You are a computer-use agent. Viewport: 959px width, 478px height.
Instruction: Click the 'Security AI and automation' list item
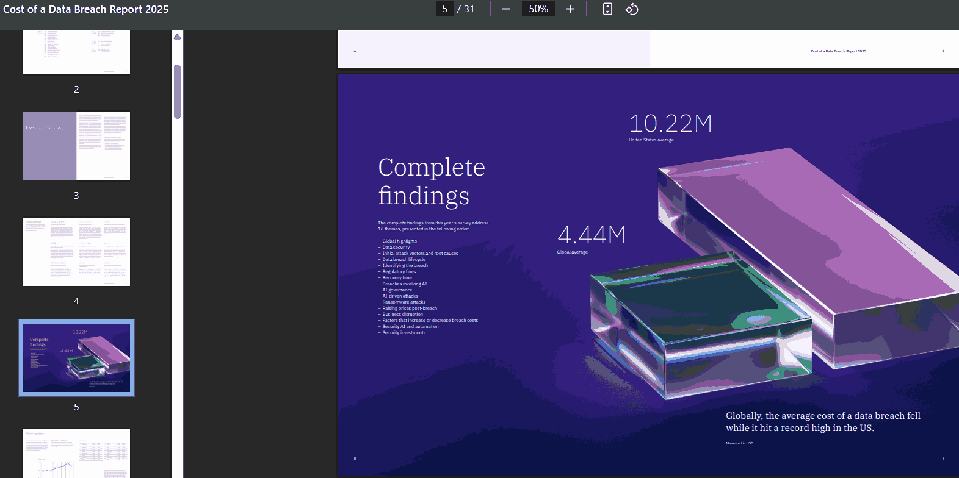411,327
